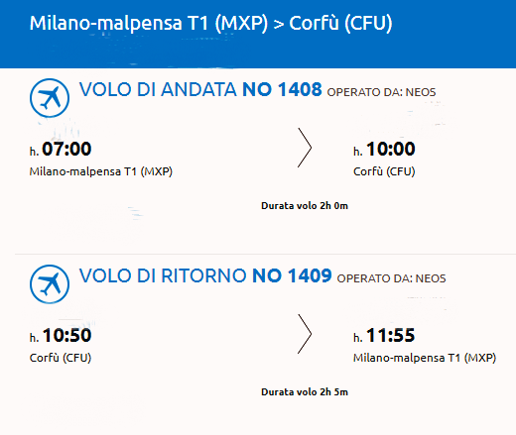
Task: Click the arrow between 10:50 and 11:55
Action: (305, 334)
